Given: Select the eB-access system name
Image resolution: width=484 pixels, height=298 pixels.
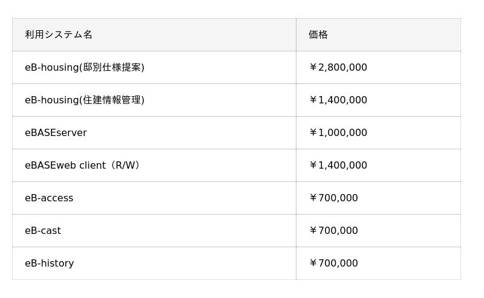Looking at the screenshot, I should click(x=49, y=198).
